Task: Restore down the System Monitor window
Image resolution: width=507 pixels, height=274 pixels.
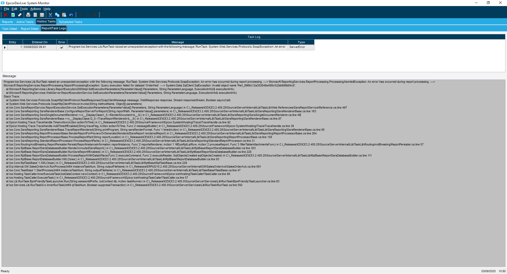Action: [488, 3]
